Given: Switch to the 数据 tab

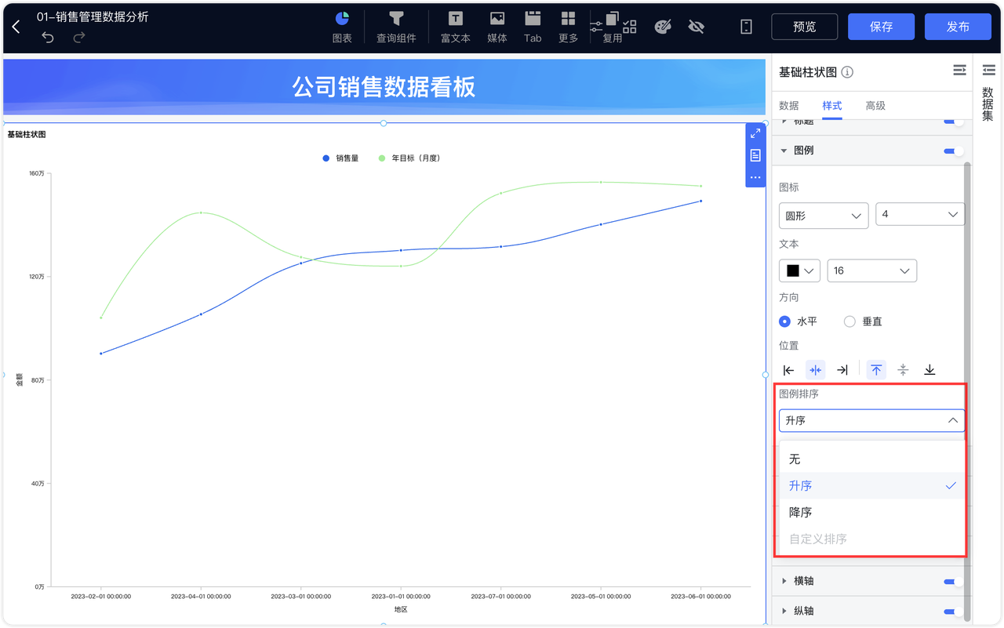Looking at the screenshot, I should click(788, 106).
